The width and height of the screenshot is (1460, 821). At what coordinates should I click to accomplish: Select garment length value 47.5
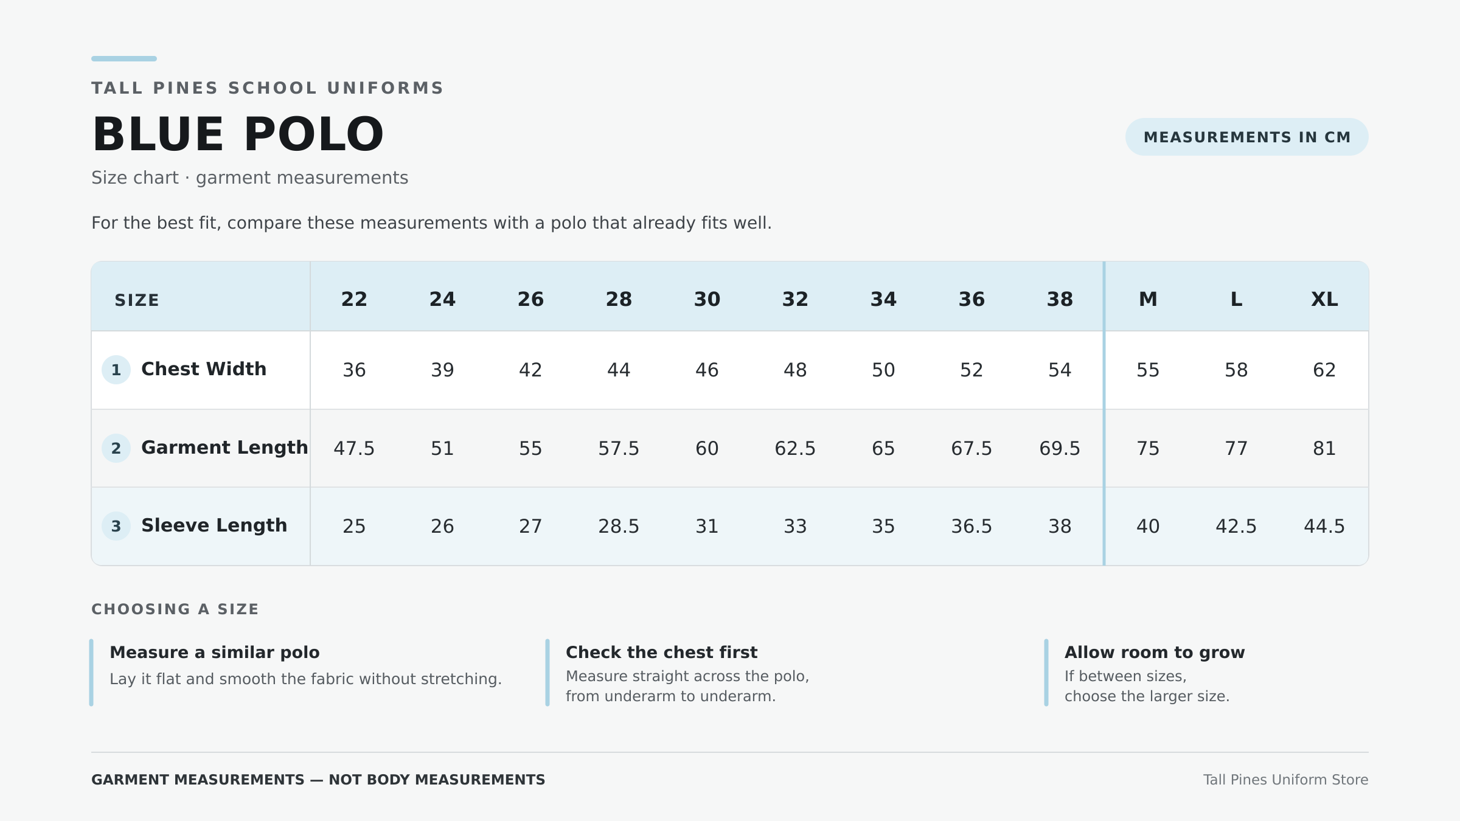[354, 448]
